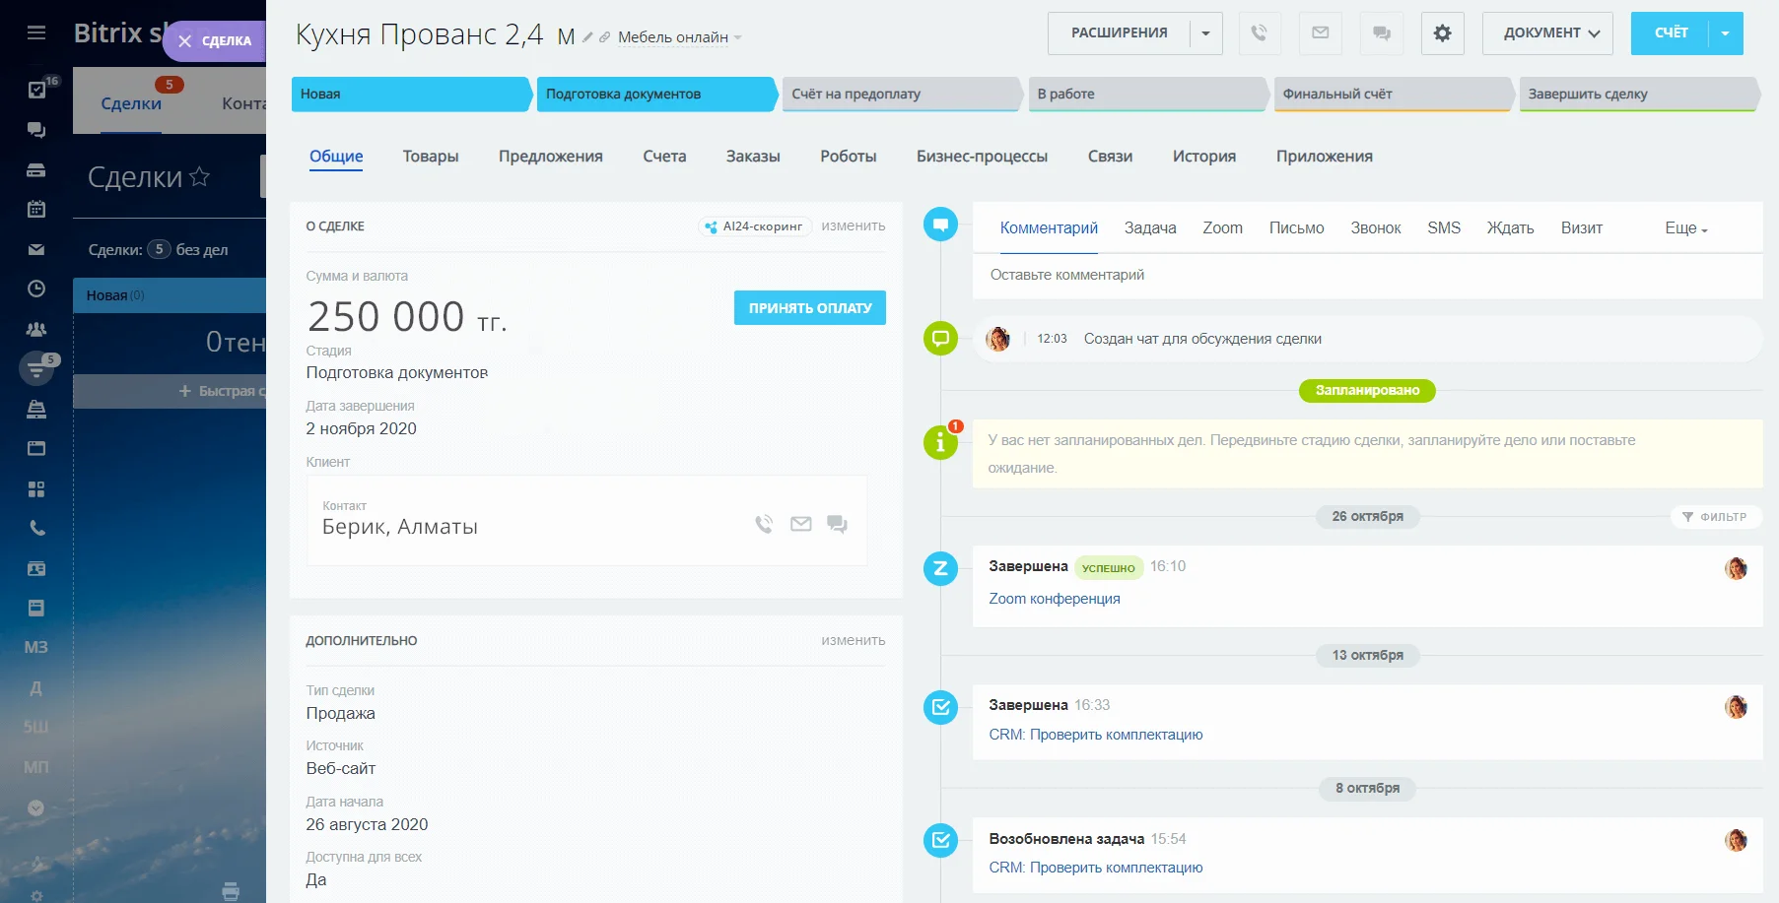1779x903 pixels.
Task: Switch to the Товары tab
Action: click(x=431, y=157)
